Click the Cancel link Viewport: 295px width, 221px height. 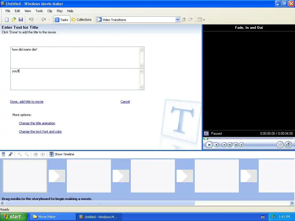[125, 102]
